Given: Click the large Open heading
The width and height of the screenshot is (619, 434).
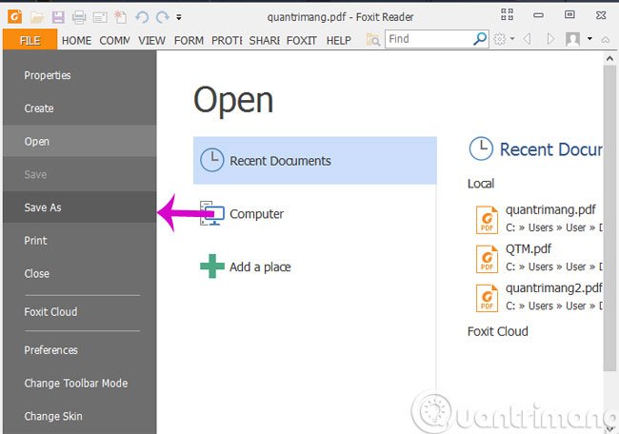Looking at the screenshot, I should click(x=233, y=101).
